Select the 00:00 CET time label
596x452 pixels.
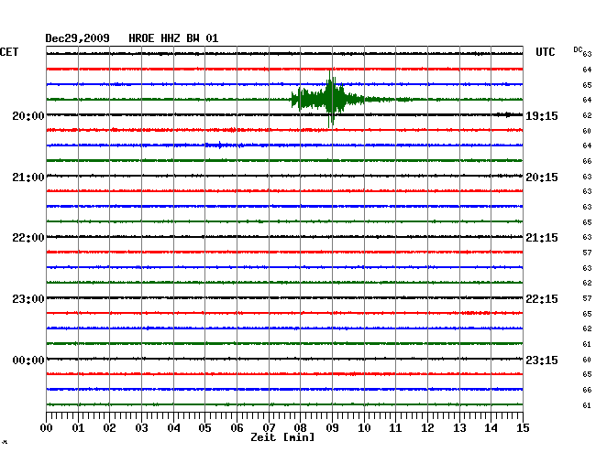coord(28,360)
